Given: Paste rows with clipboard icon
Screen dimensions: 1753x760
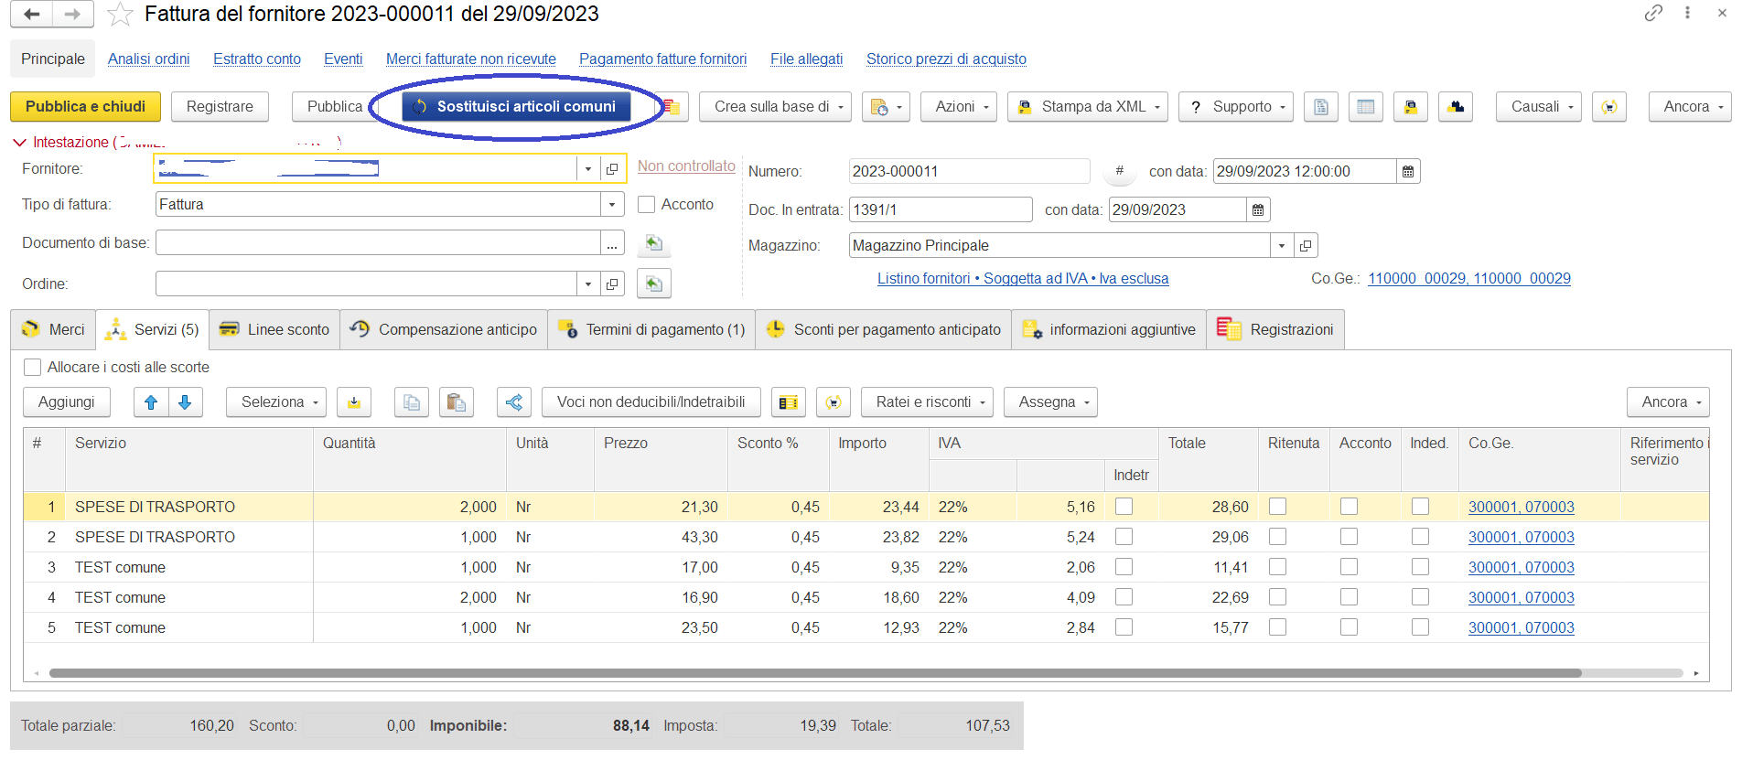Looking at the screenshot, I should pos(457,402).
